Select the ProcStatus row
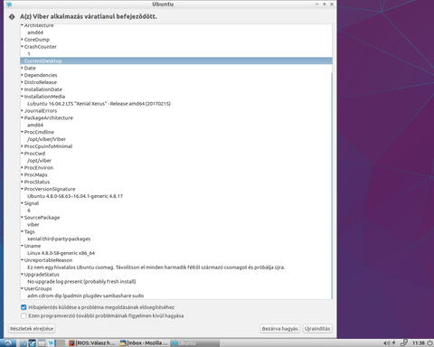This screenshot has height=347, width=434. click(x=176, y=182)
